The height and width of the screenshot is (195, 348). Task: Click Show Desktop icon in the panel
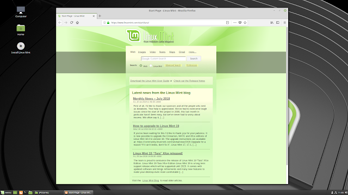(15, 193)
